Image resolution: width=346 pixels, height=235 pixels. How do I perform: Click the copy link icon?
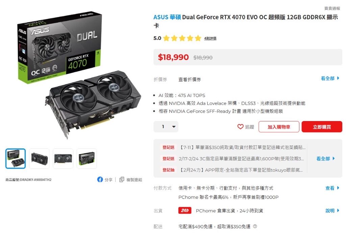point(122,179)
